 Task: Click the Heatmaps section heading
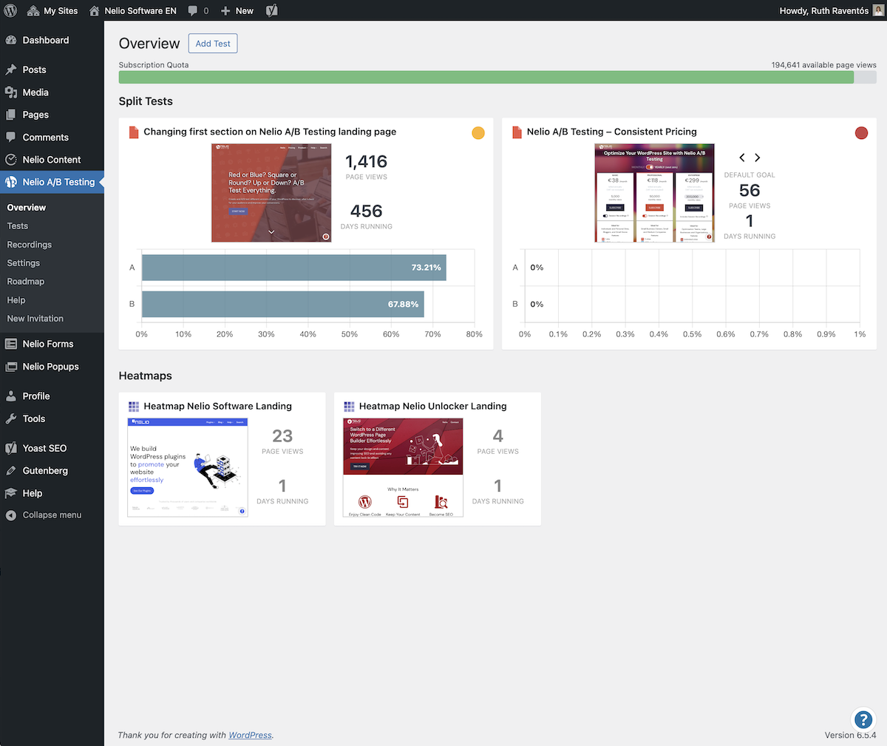point(146,376)
